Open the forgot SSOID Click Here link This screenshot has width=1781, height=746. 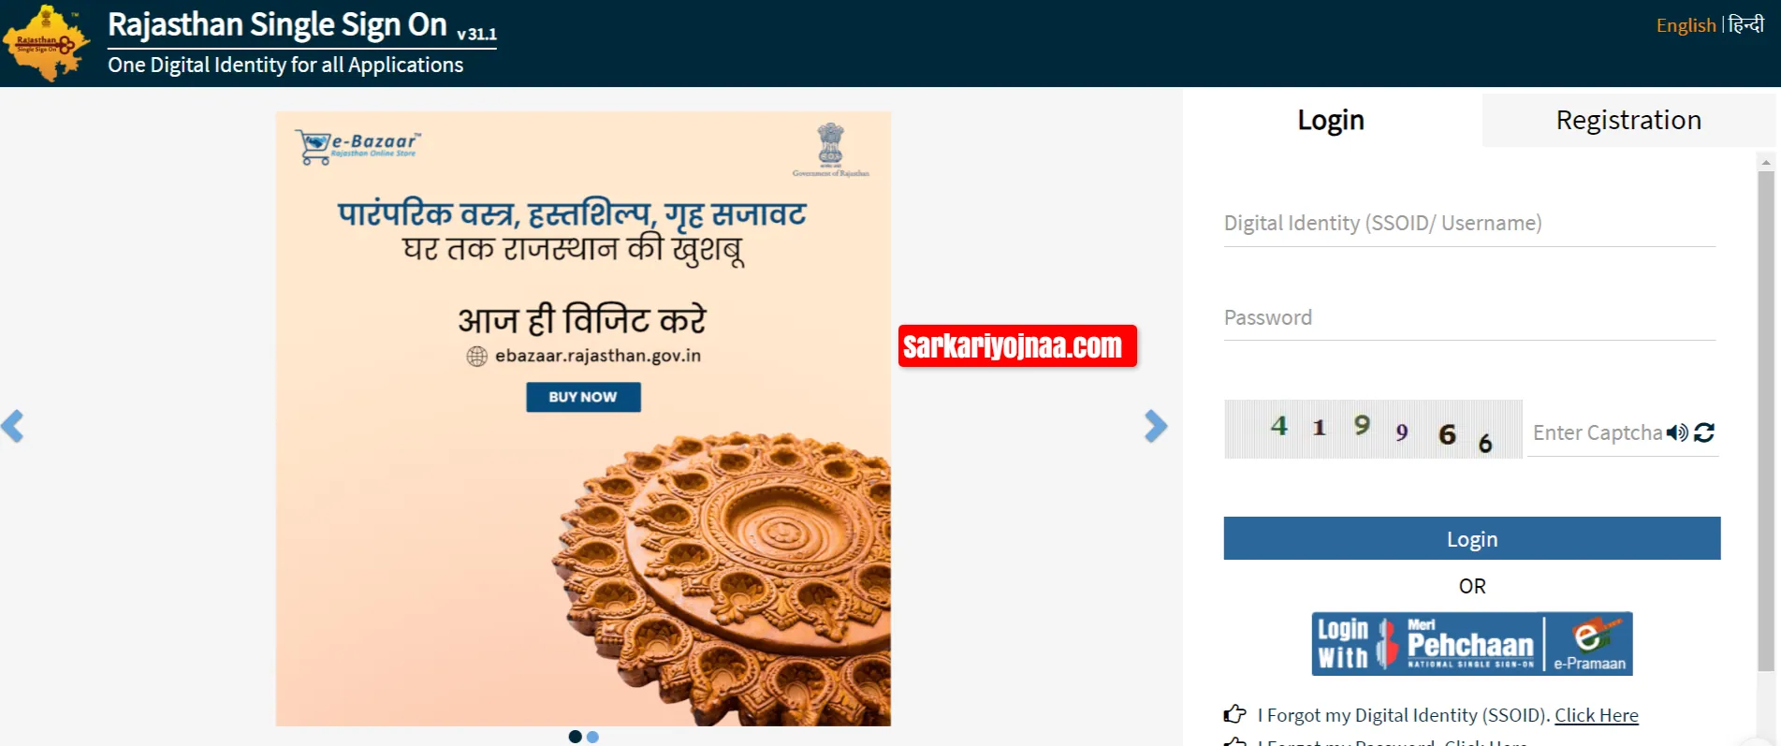tap(1596, 715)
